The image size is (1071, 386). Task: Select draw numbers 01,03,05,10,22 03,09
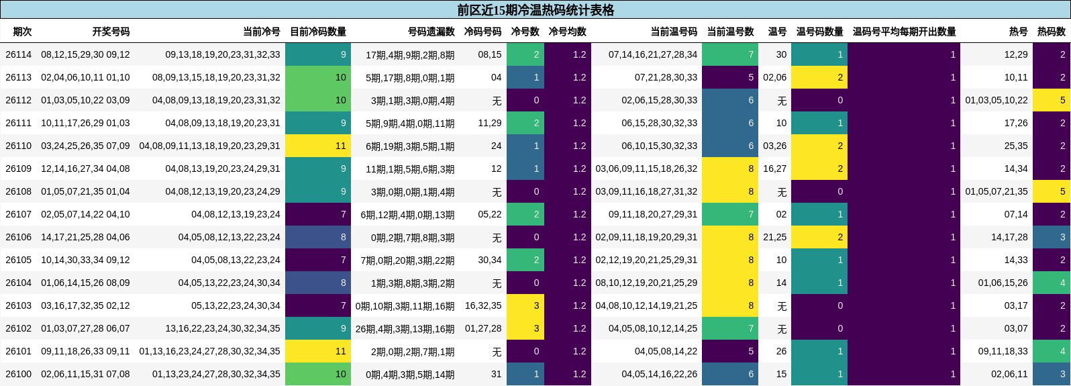(85, 100)
